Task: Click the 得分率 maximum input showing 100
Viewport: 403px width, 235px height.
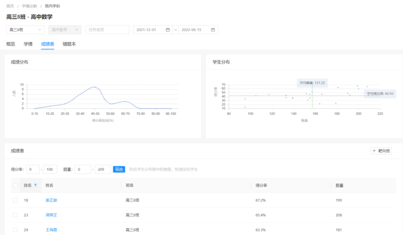Action: pos(50,169)
